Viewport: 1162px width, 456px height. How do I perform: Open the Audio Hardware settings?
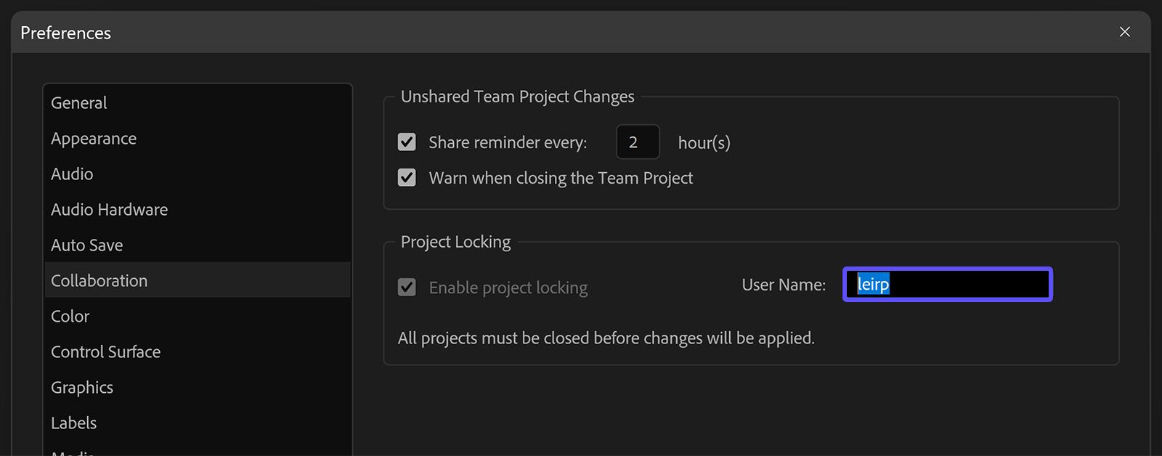(x=109, y=209)
